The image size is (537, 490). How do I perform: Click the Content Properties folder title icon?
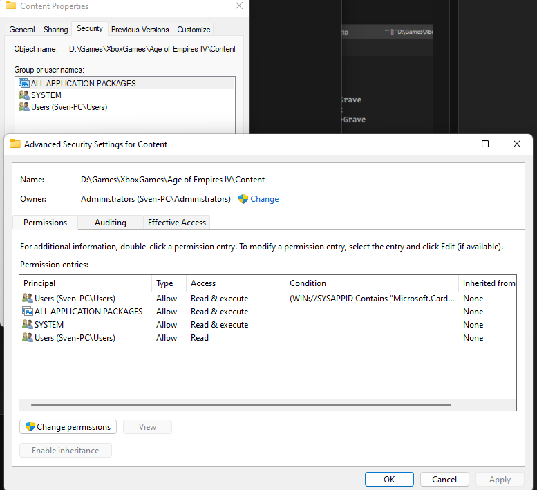point(11,5)
